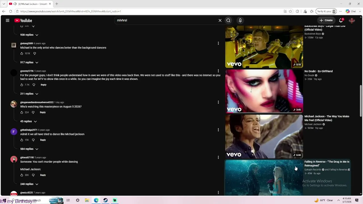Open the Falling In Reverse video thumbnail
363x204 pixels.
tap(264, 178)
